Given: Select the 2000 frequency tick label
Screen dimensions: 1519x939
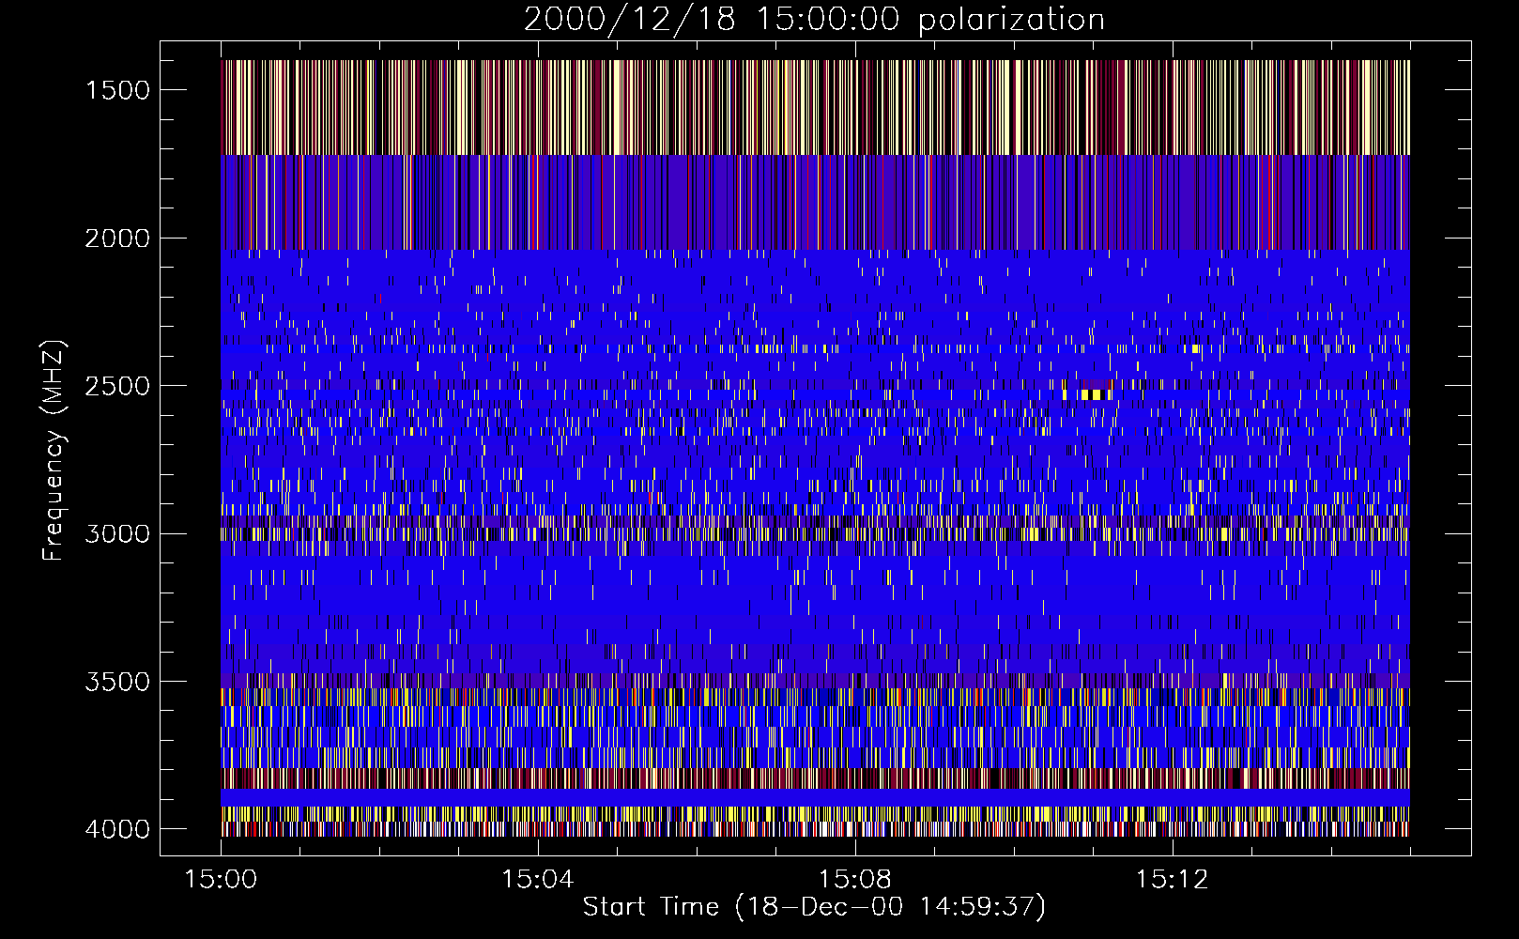Looking at the screenshot, I should click(117, 239).
